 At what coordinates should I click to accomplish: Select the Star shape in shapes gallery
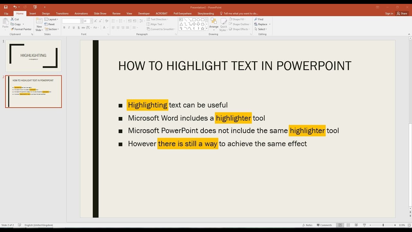coord(202,28)
